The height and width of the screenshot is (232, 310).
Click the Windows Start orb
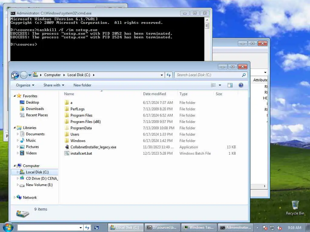8,227
